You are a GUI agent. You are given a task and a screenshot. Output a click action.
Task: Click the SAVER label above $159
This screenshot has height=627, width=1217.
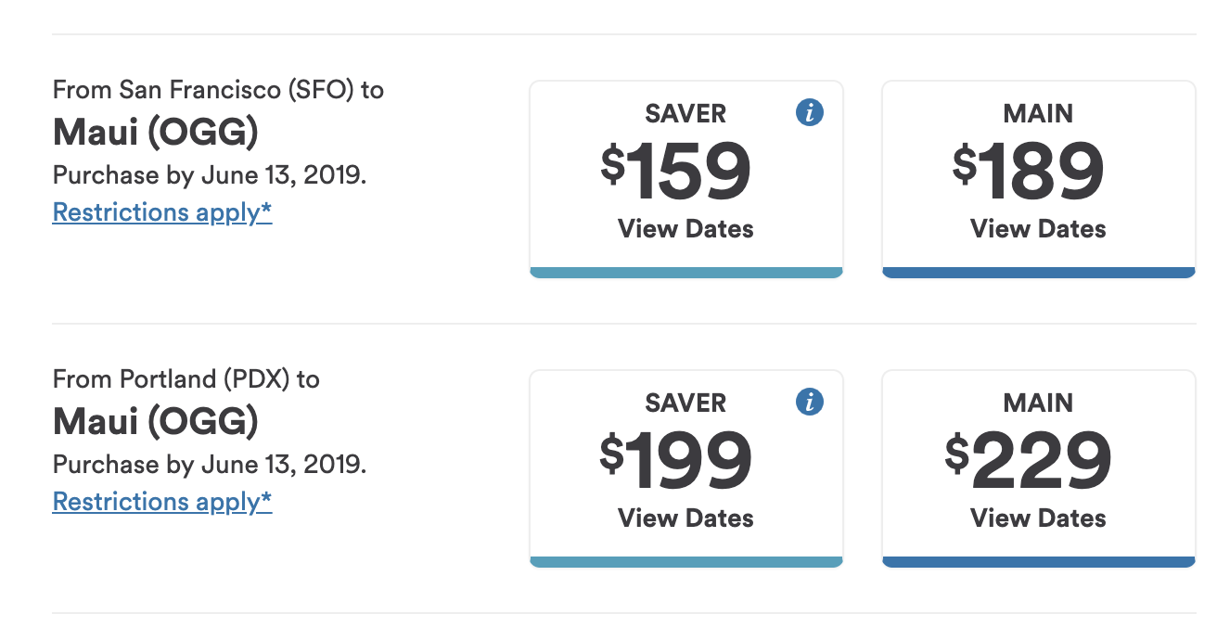(685, 114)
